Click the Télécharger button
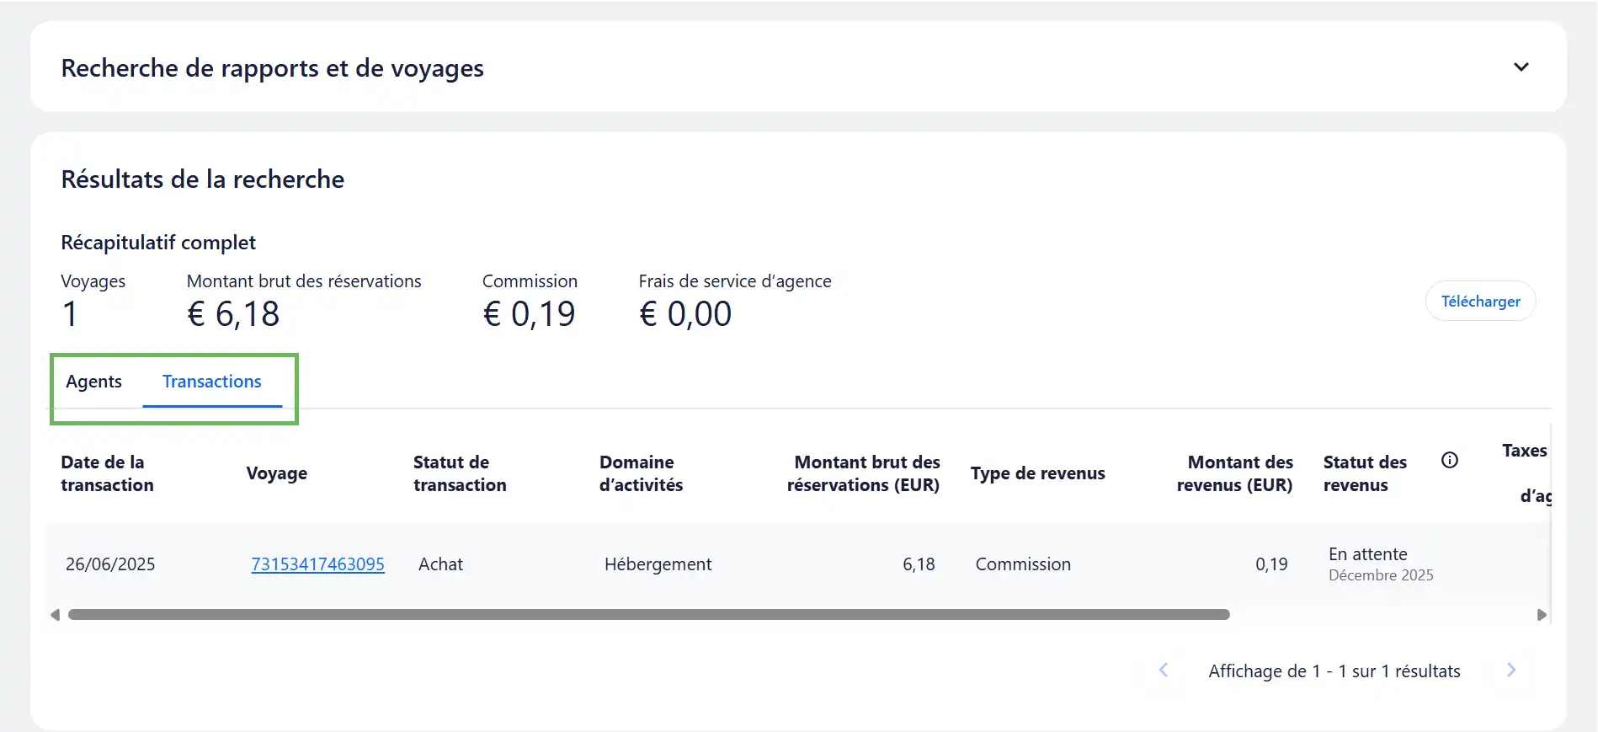 [x=1480, y=302]
